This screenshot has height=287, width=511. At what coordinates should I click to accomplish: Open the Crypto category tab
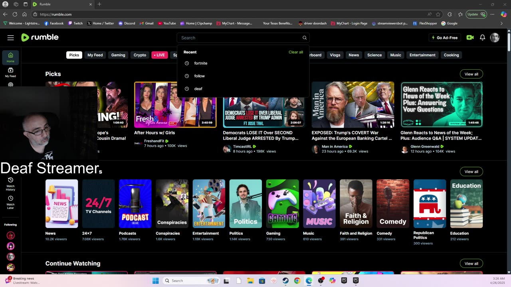point(140,55)
